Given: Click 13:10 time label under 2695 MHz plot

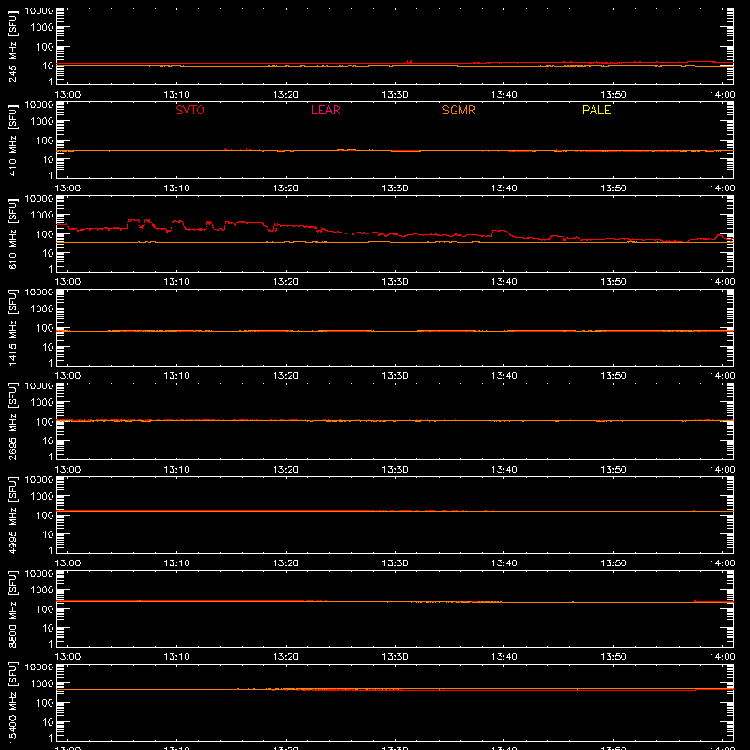Looking at the screenshot, I should tap(176, 470).
